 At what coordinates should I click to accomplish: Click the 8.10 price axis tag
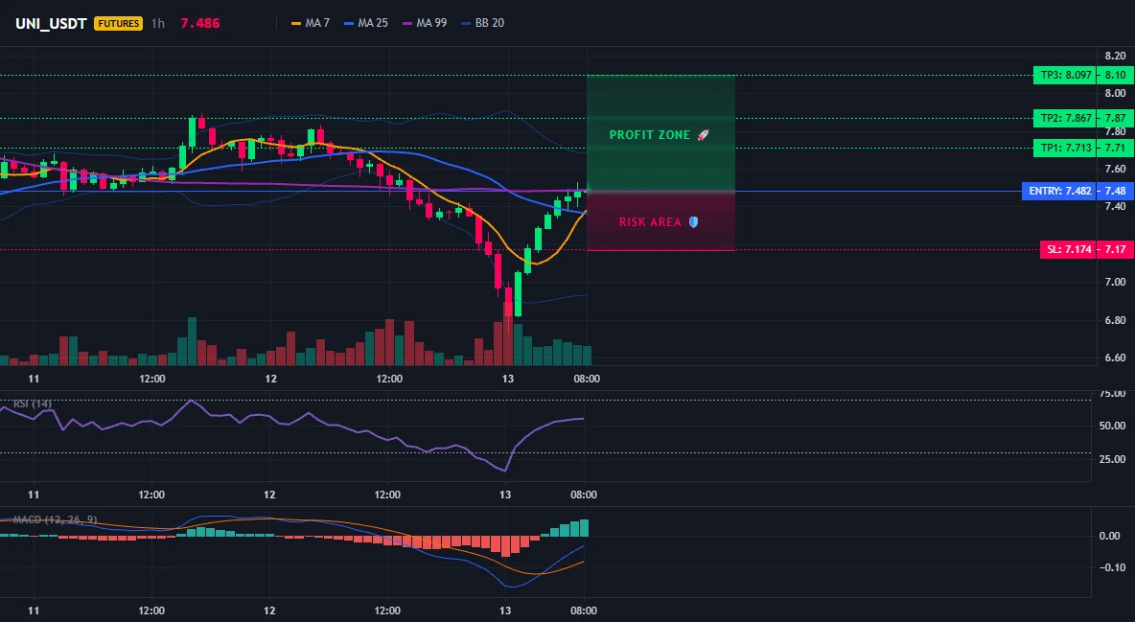pyautogui.click(x=1116, y=75)
